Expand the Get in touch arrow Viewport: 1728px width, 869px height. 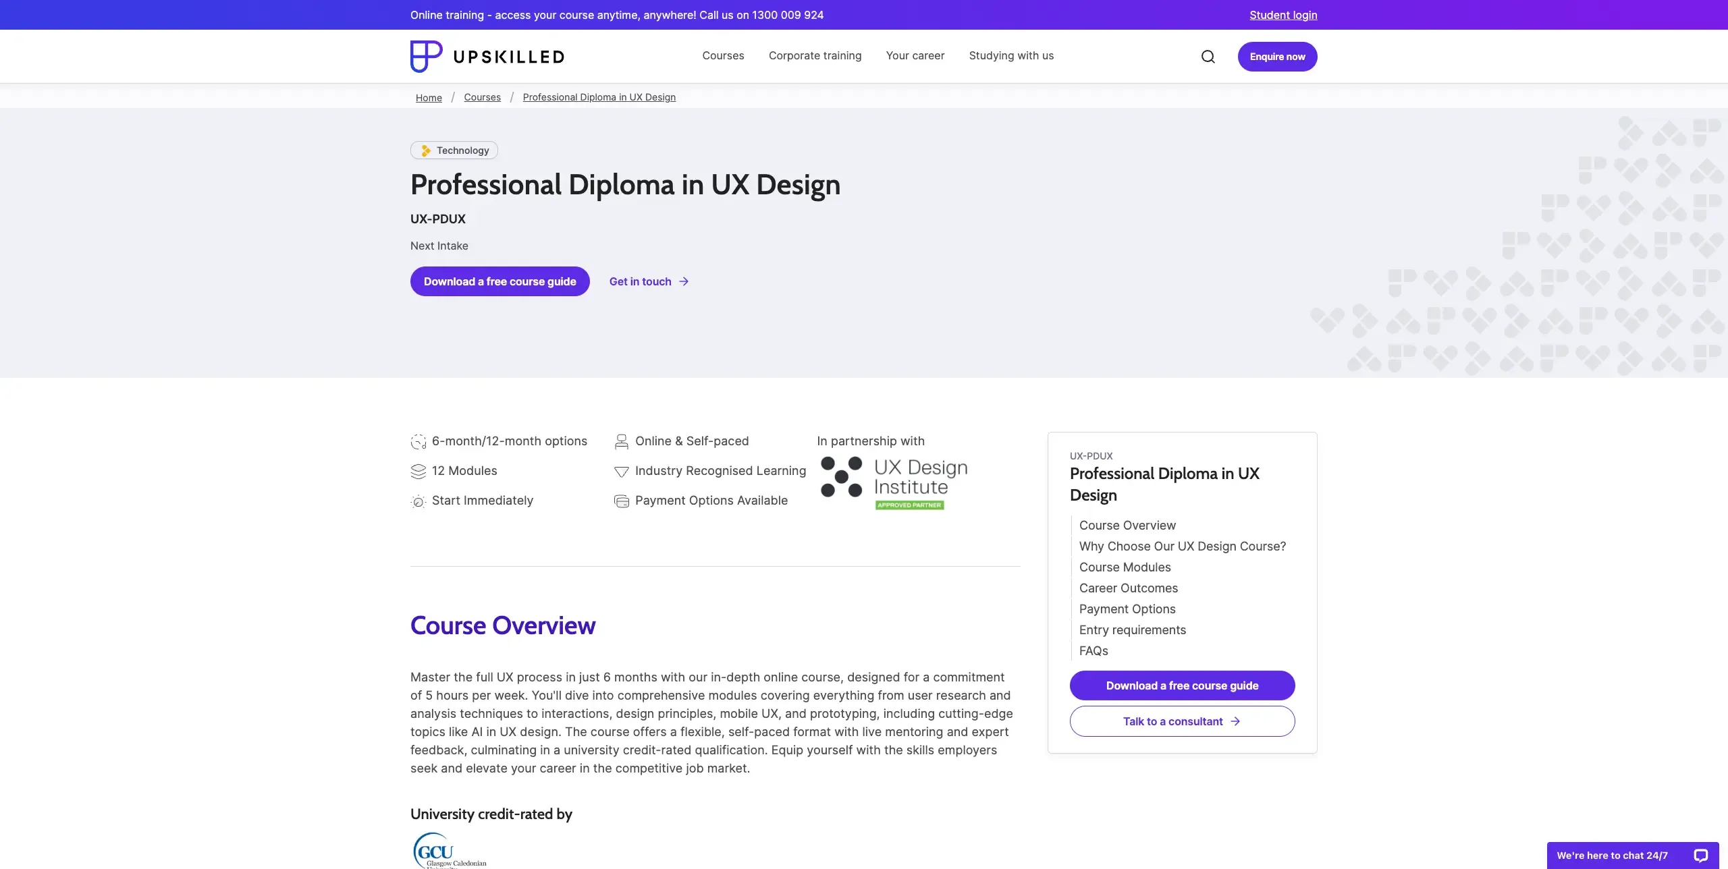[x=684, y=281]
